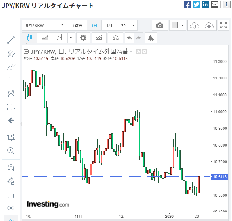
Task: Share chart by email icon
Action: pos(215,5)
